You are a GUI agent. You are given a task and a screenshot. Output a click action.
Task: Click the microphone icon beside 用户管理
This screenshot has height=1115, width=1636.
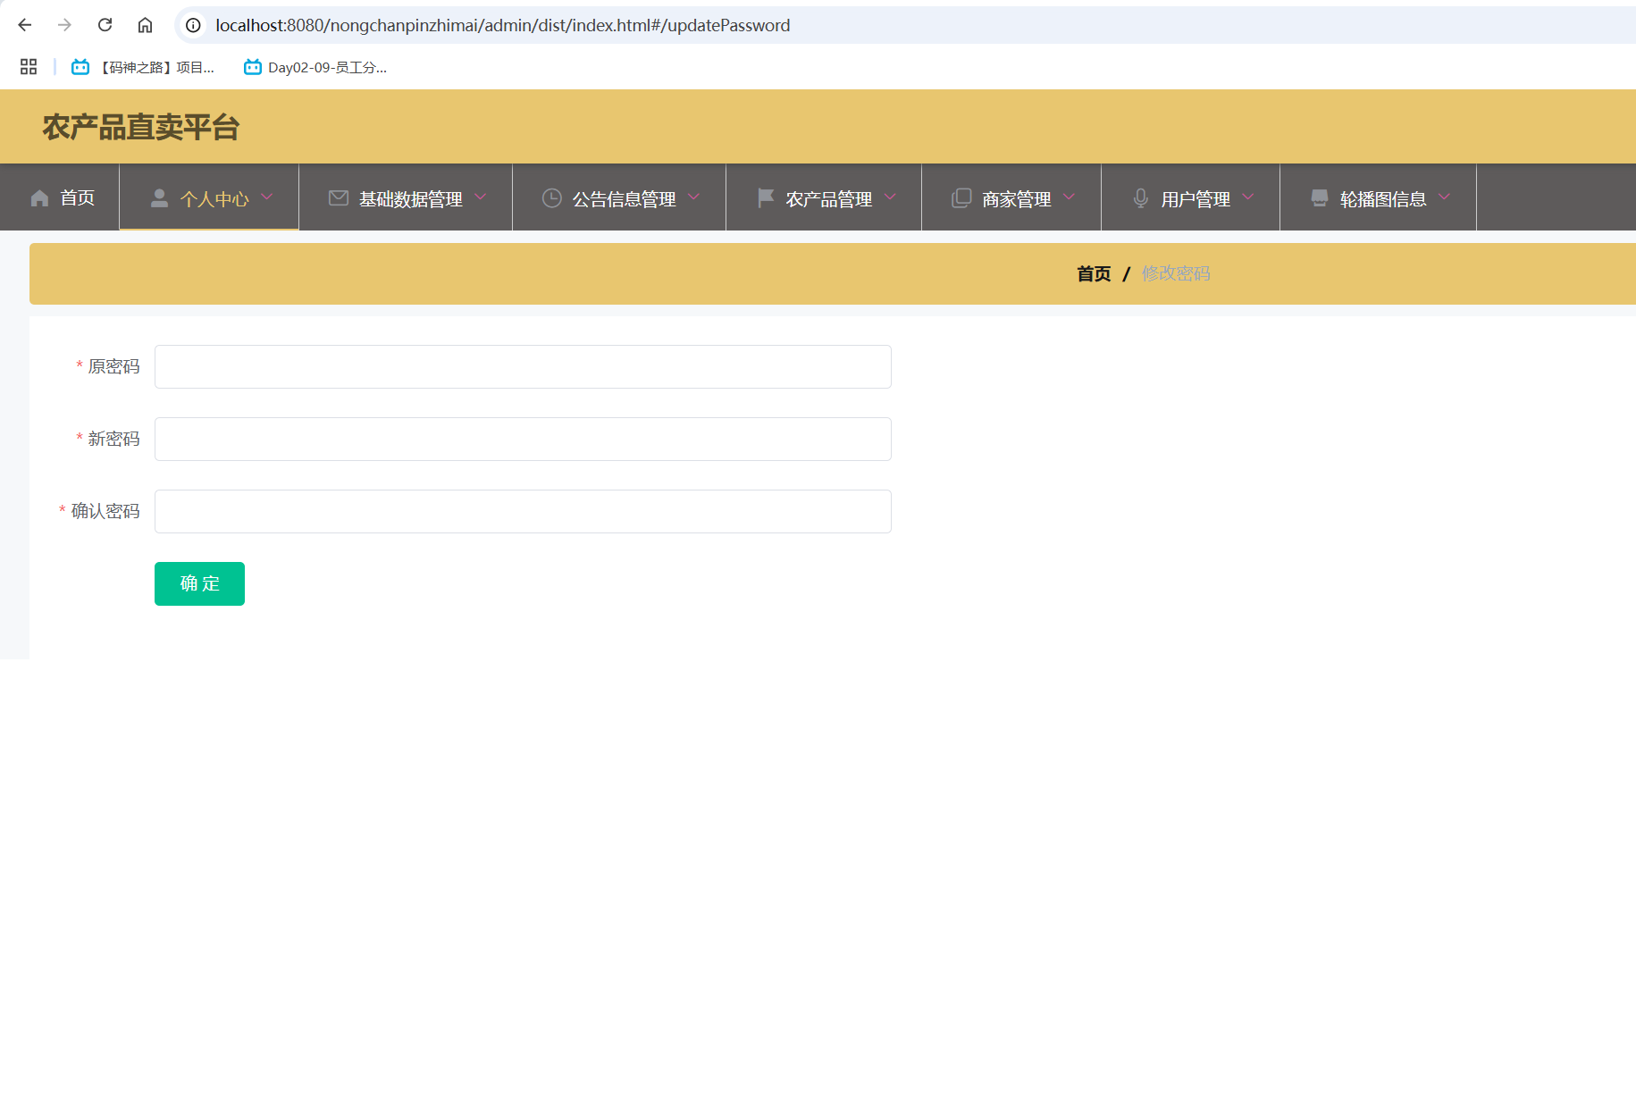tap(1141, 198)
